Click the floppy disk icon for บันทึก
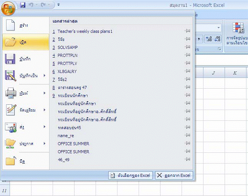Image resolution: width=248 pixels, height=196 pixels. (x=10, y=59)
